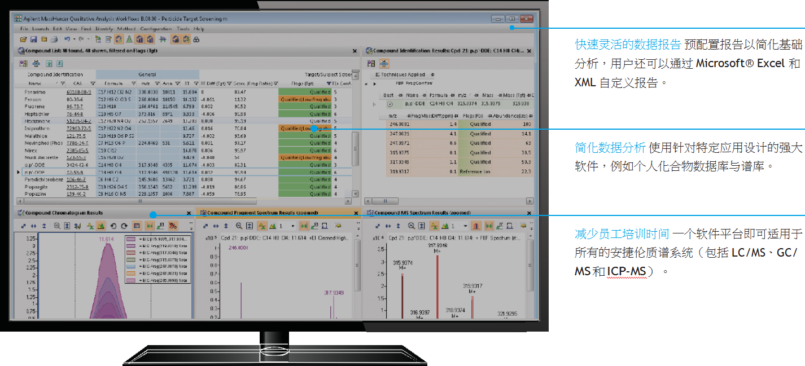Click clockwise rotate icon in Chromatogram toolbar
The image size is (805, 366).
tap(124, 226)
